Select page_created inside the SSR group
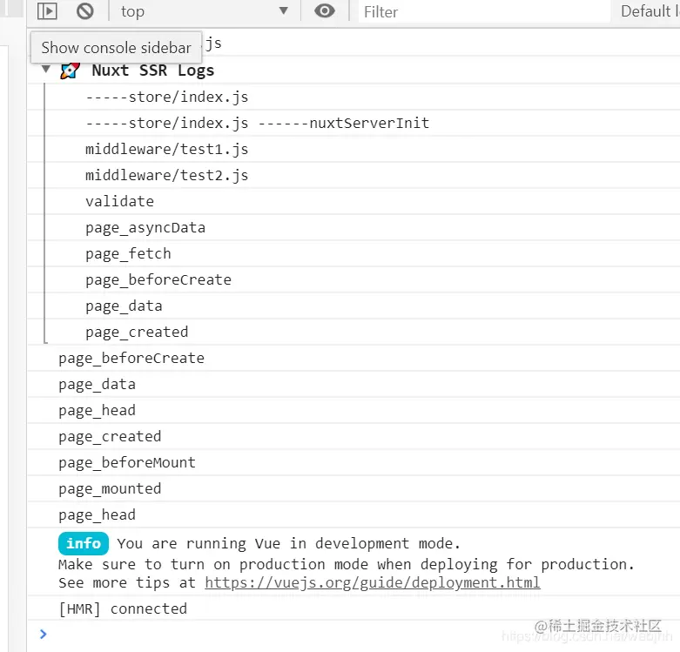 pos(137,332)
